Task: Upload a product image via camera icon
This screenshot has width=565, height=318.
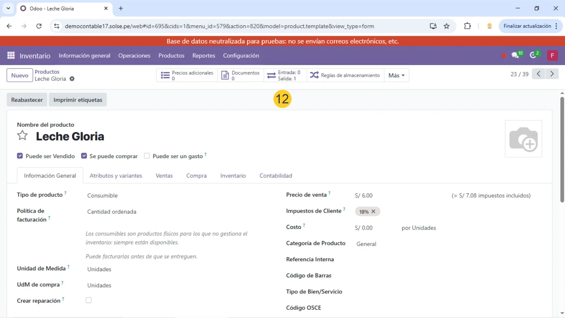Action: [523, 139]
